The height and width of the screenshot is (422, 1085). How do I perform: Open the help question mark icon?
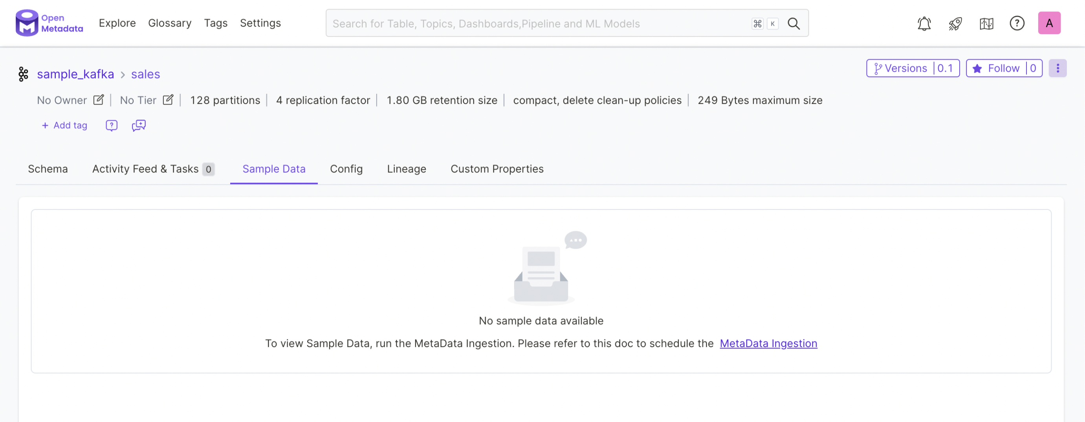tap(1017, 23)
